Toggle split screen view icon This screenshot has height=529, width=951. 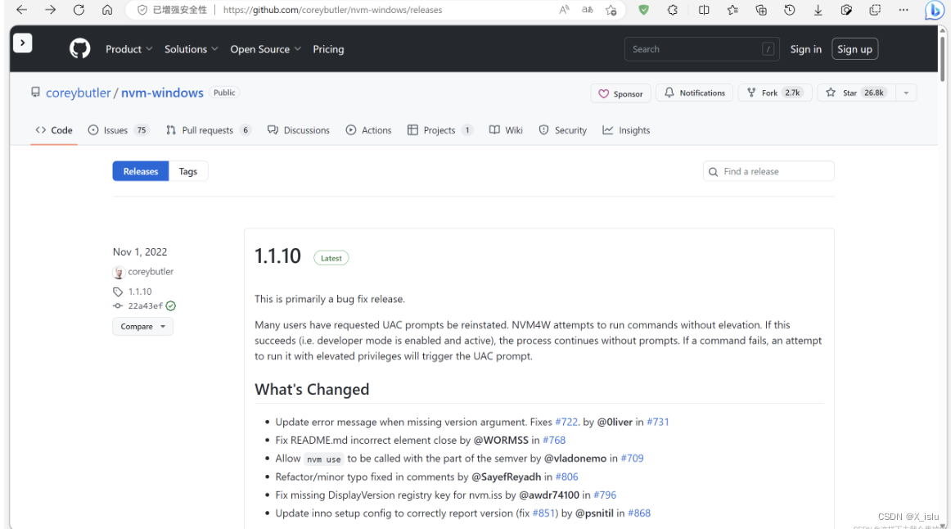coord(704,10)
